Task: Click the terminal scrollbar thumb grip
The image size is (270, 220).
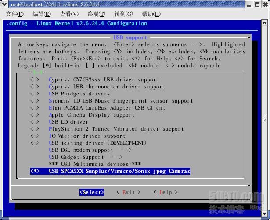Action: click(x=264, y=118)
